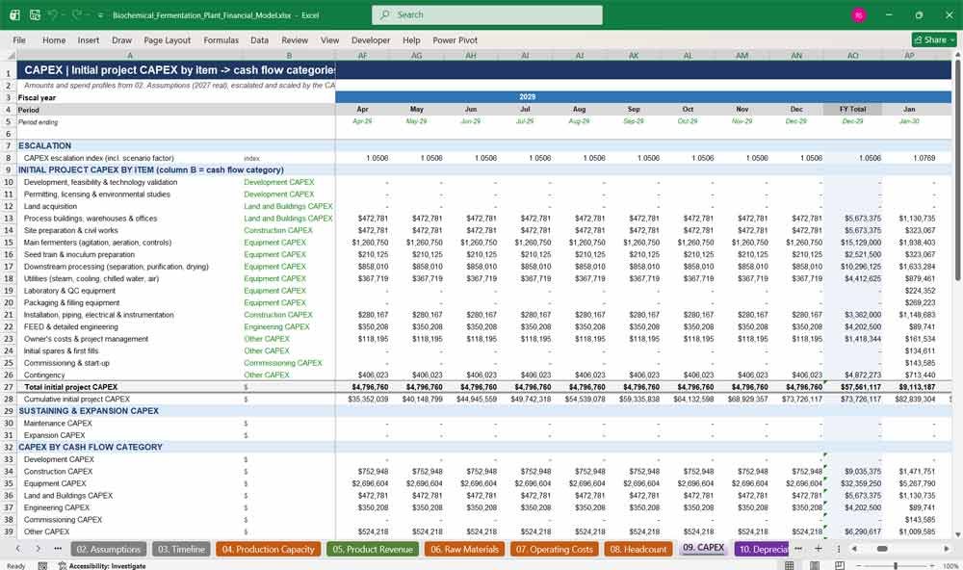Click the Share button
This screenshot has width=963, height=570.
click(x=934, y=39)
